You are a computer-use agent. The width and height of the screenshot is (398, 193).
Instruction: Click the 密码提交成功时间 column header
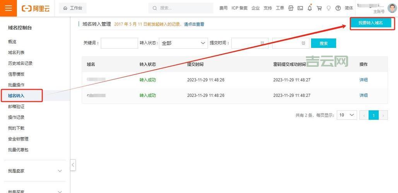pyautogui.click(x=290, y=64)
